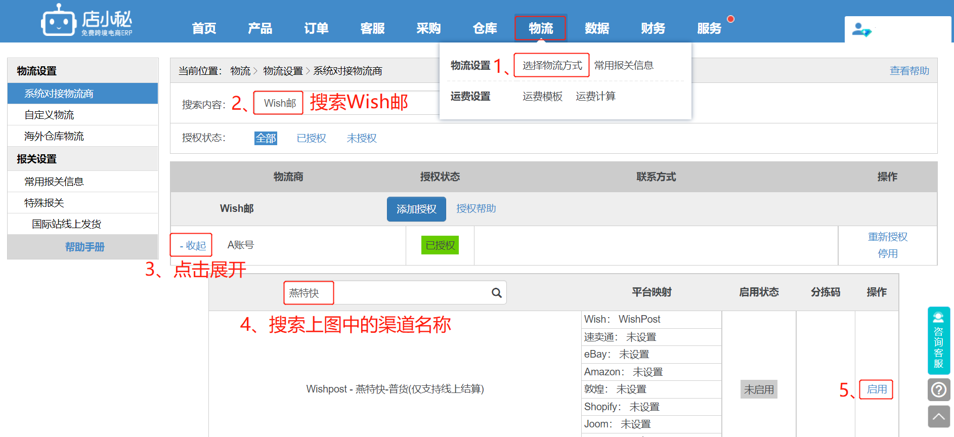Filter authorization status by 已授权

coord(311,138)
